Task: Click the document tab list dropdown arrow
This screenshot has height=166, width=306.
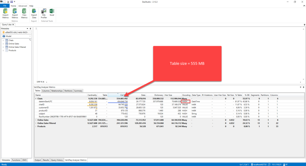Action: point(305,25)
